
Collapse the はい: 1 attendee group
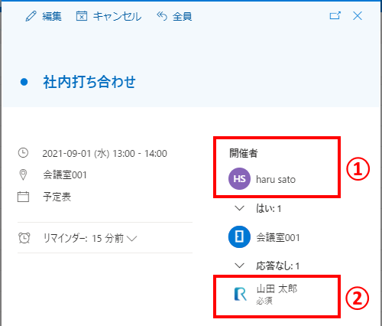tap(239, 208)
